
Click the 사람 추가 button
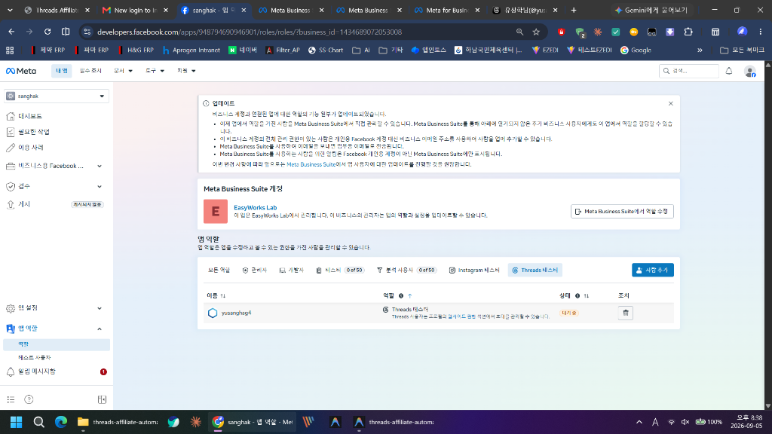tap(652, 270)
